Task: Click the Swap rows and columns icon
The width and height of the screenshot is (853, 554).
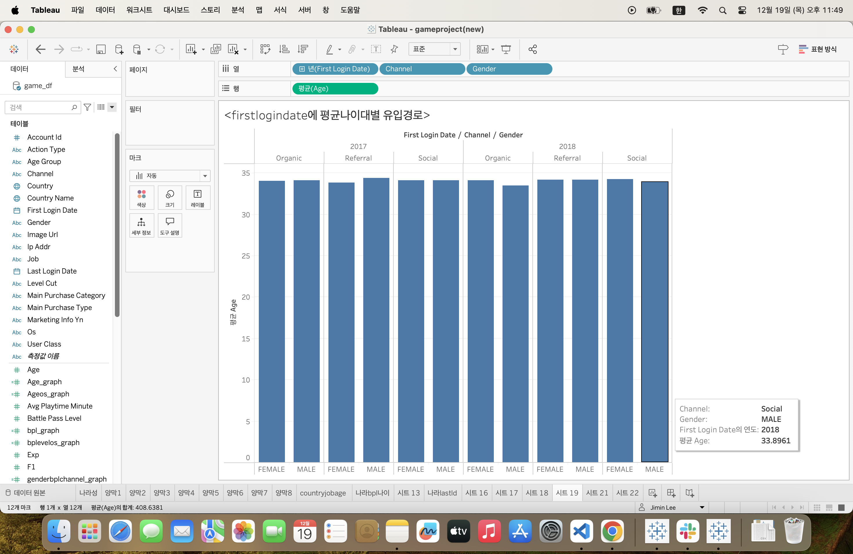Action: [x=265, y=49]
